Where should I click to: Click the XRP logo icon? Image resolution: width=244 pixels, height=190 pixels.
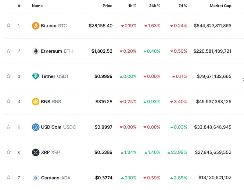pyautogui.click(x=36, y=152)
